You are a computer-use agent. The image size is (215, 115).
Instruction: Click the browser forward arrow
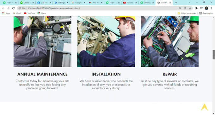tap(8, 8)
